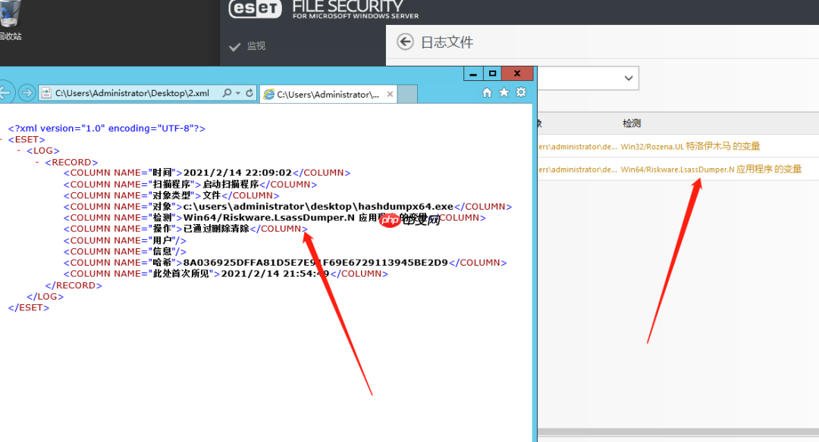Click the browser forward navigation arrow
Screen dimensions: 819x442
27,92
